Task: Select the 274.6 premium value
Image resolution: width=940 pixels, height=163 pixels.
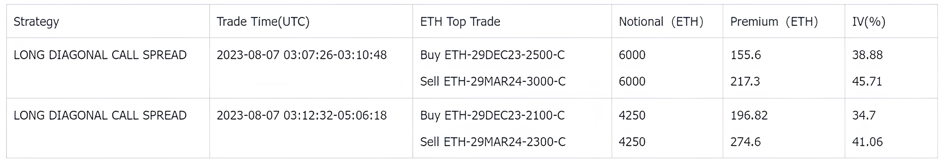Action: tap(745, 142)
